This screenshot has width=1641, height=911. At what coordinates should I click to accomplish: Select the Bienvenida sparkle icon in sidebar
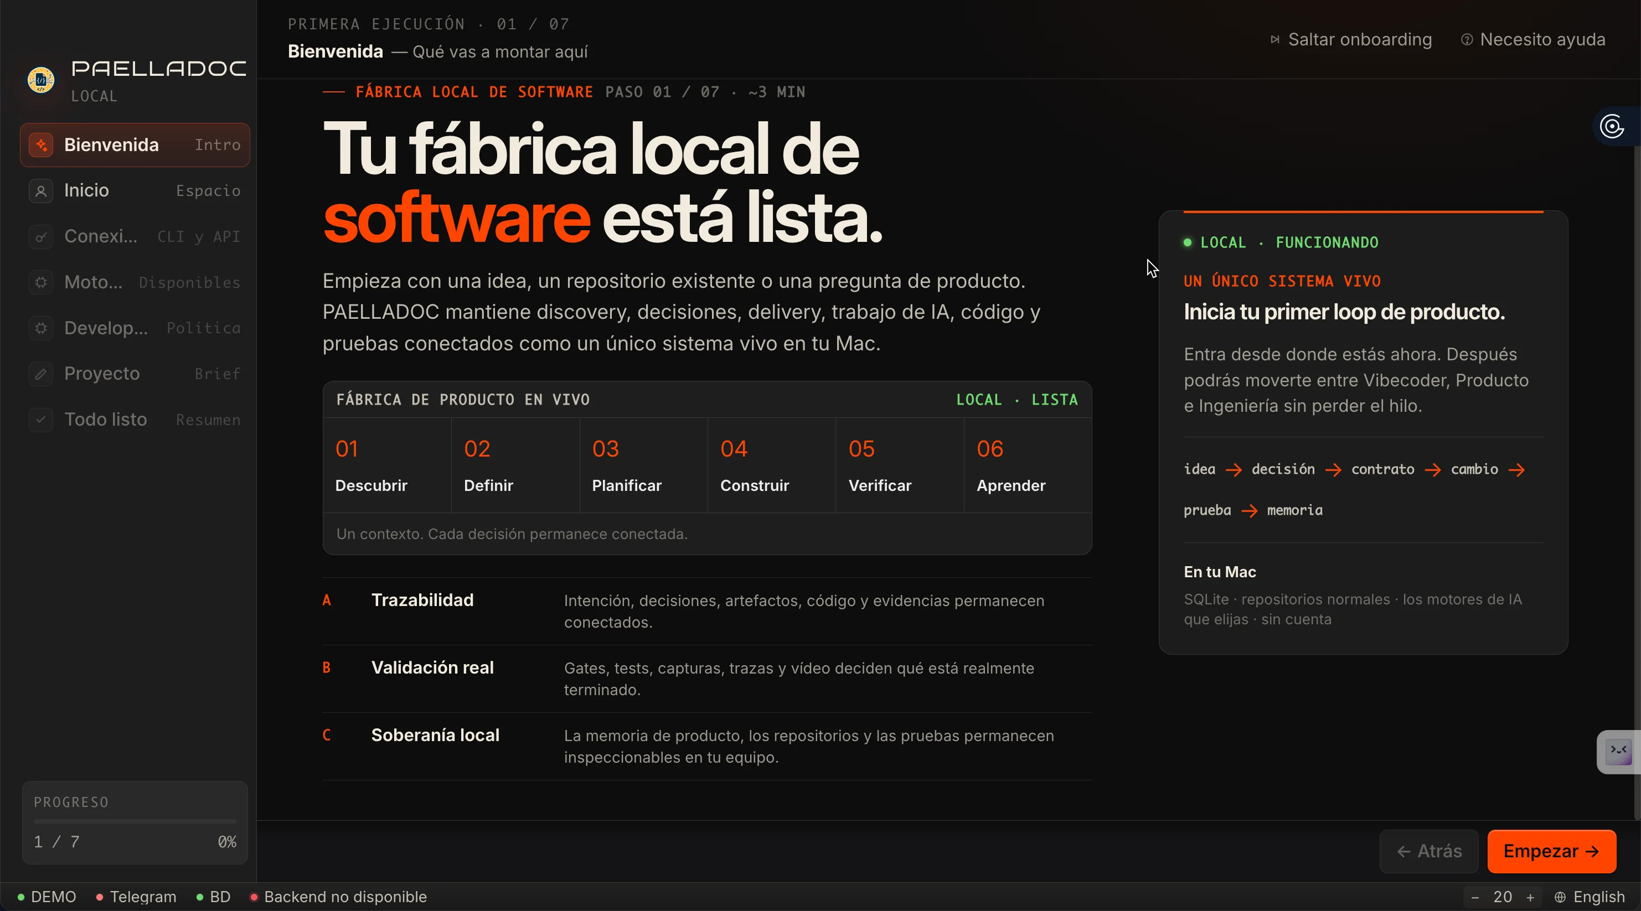pos(41,145)
